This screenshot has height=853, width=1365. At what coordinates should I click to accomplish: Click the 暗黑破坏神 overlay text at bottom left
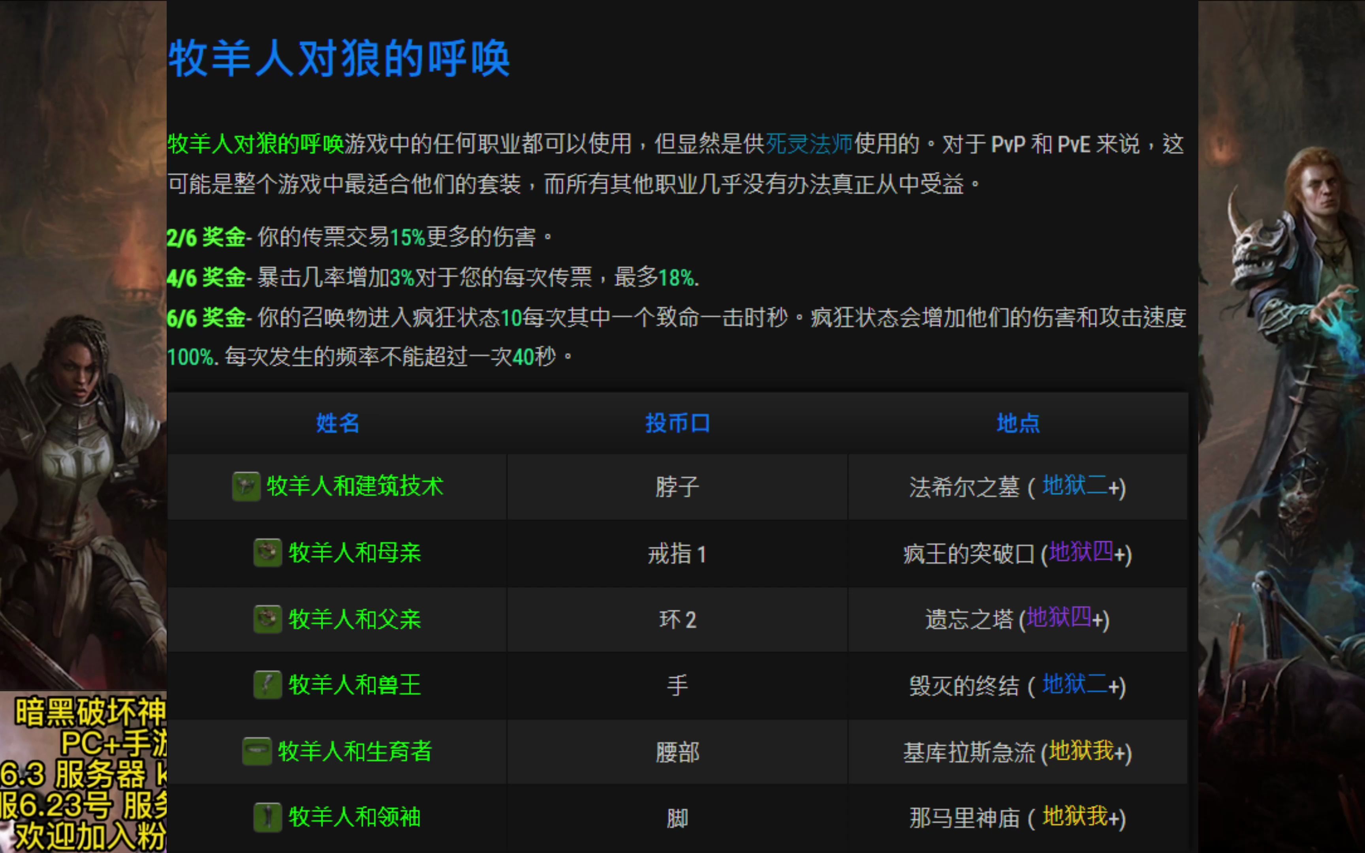90,712
